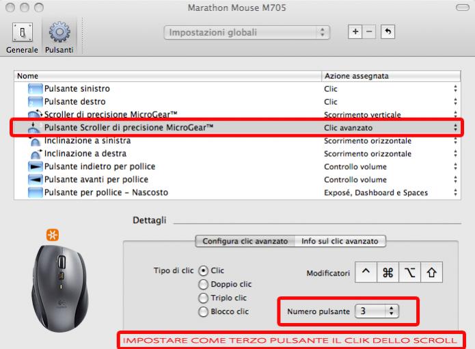Select Inclinazione a destra row text
The image size is (475, 349).
85,154
